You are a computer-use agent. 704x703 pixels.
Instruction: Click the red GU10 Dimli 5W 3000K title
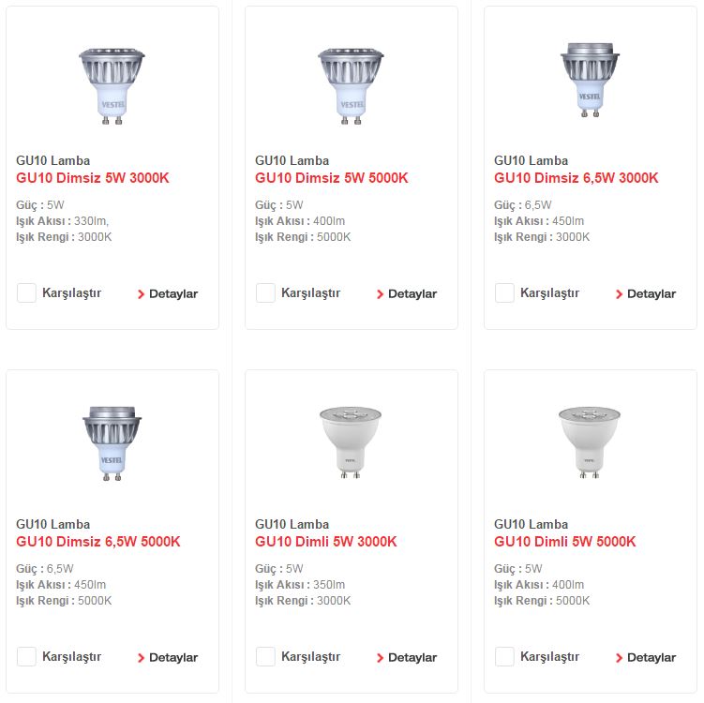coord(326,542)
